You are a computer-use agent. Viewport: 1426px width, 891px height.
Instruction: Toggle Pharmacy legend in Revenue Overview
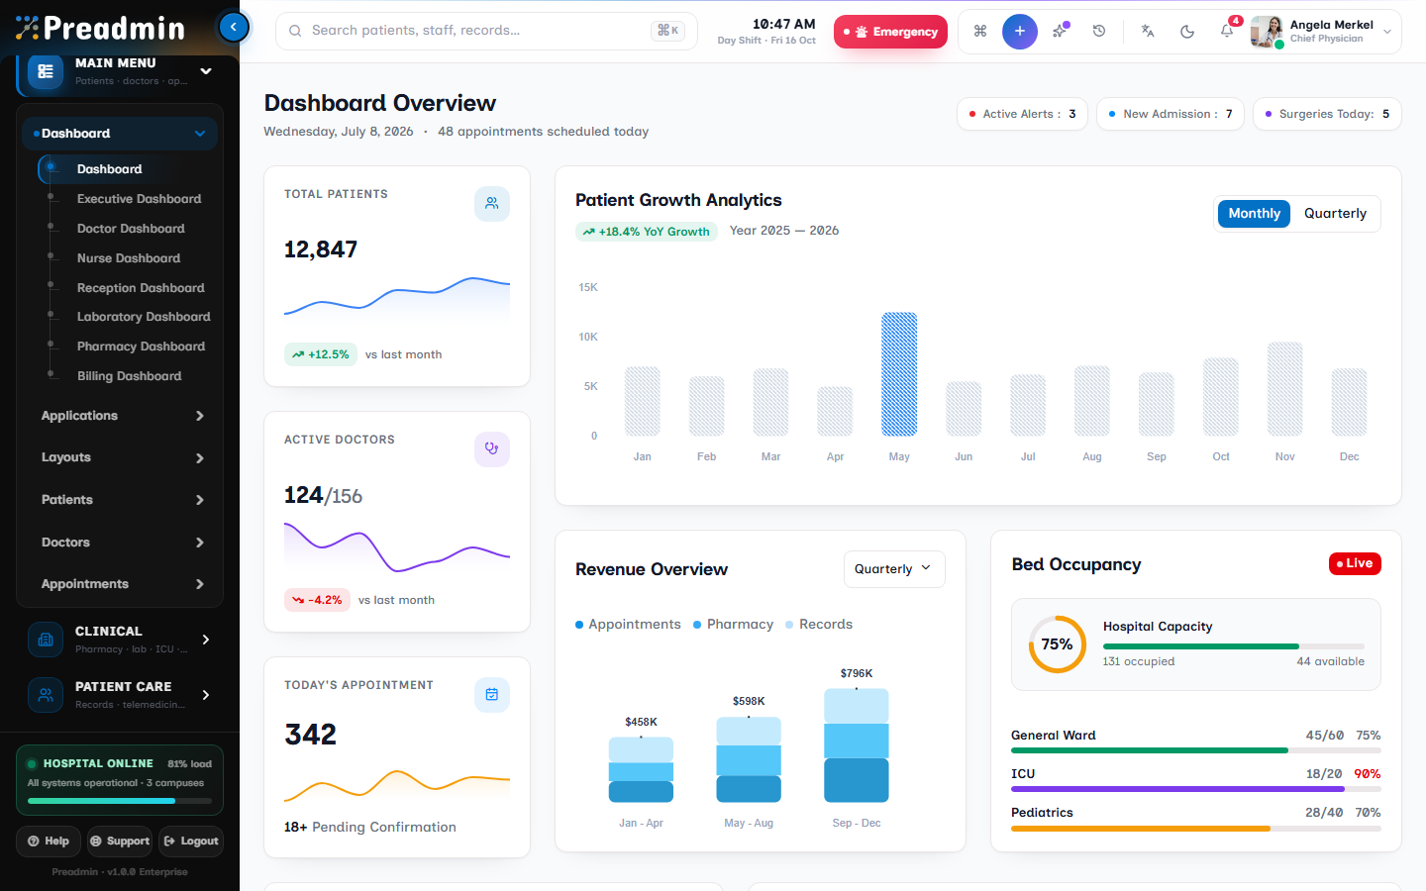click(733, 625)
